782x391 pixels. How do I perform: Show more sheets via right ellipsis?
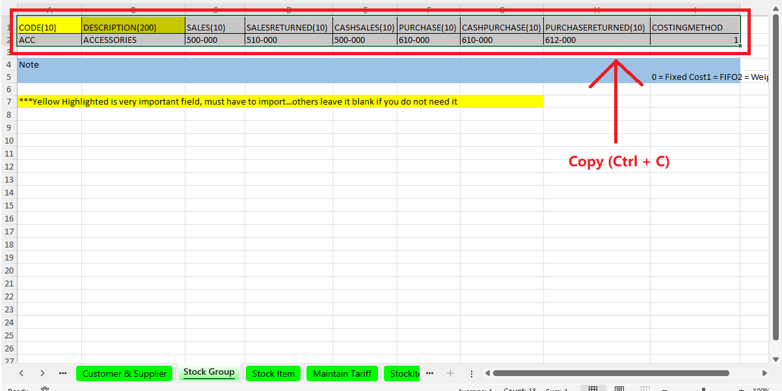429,373
